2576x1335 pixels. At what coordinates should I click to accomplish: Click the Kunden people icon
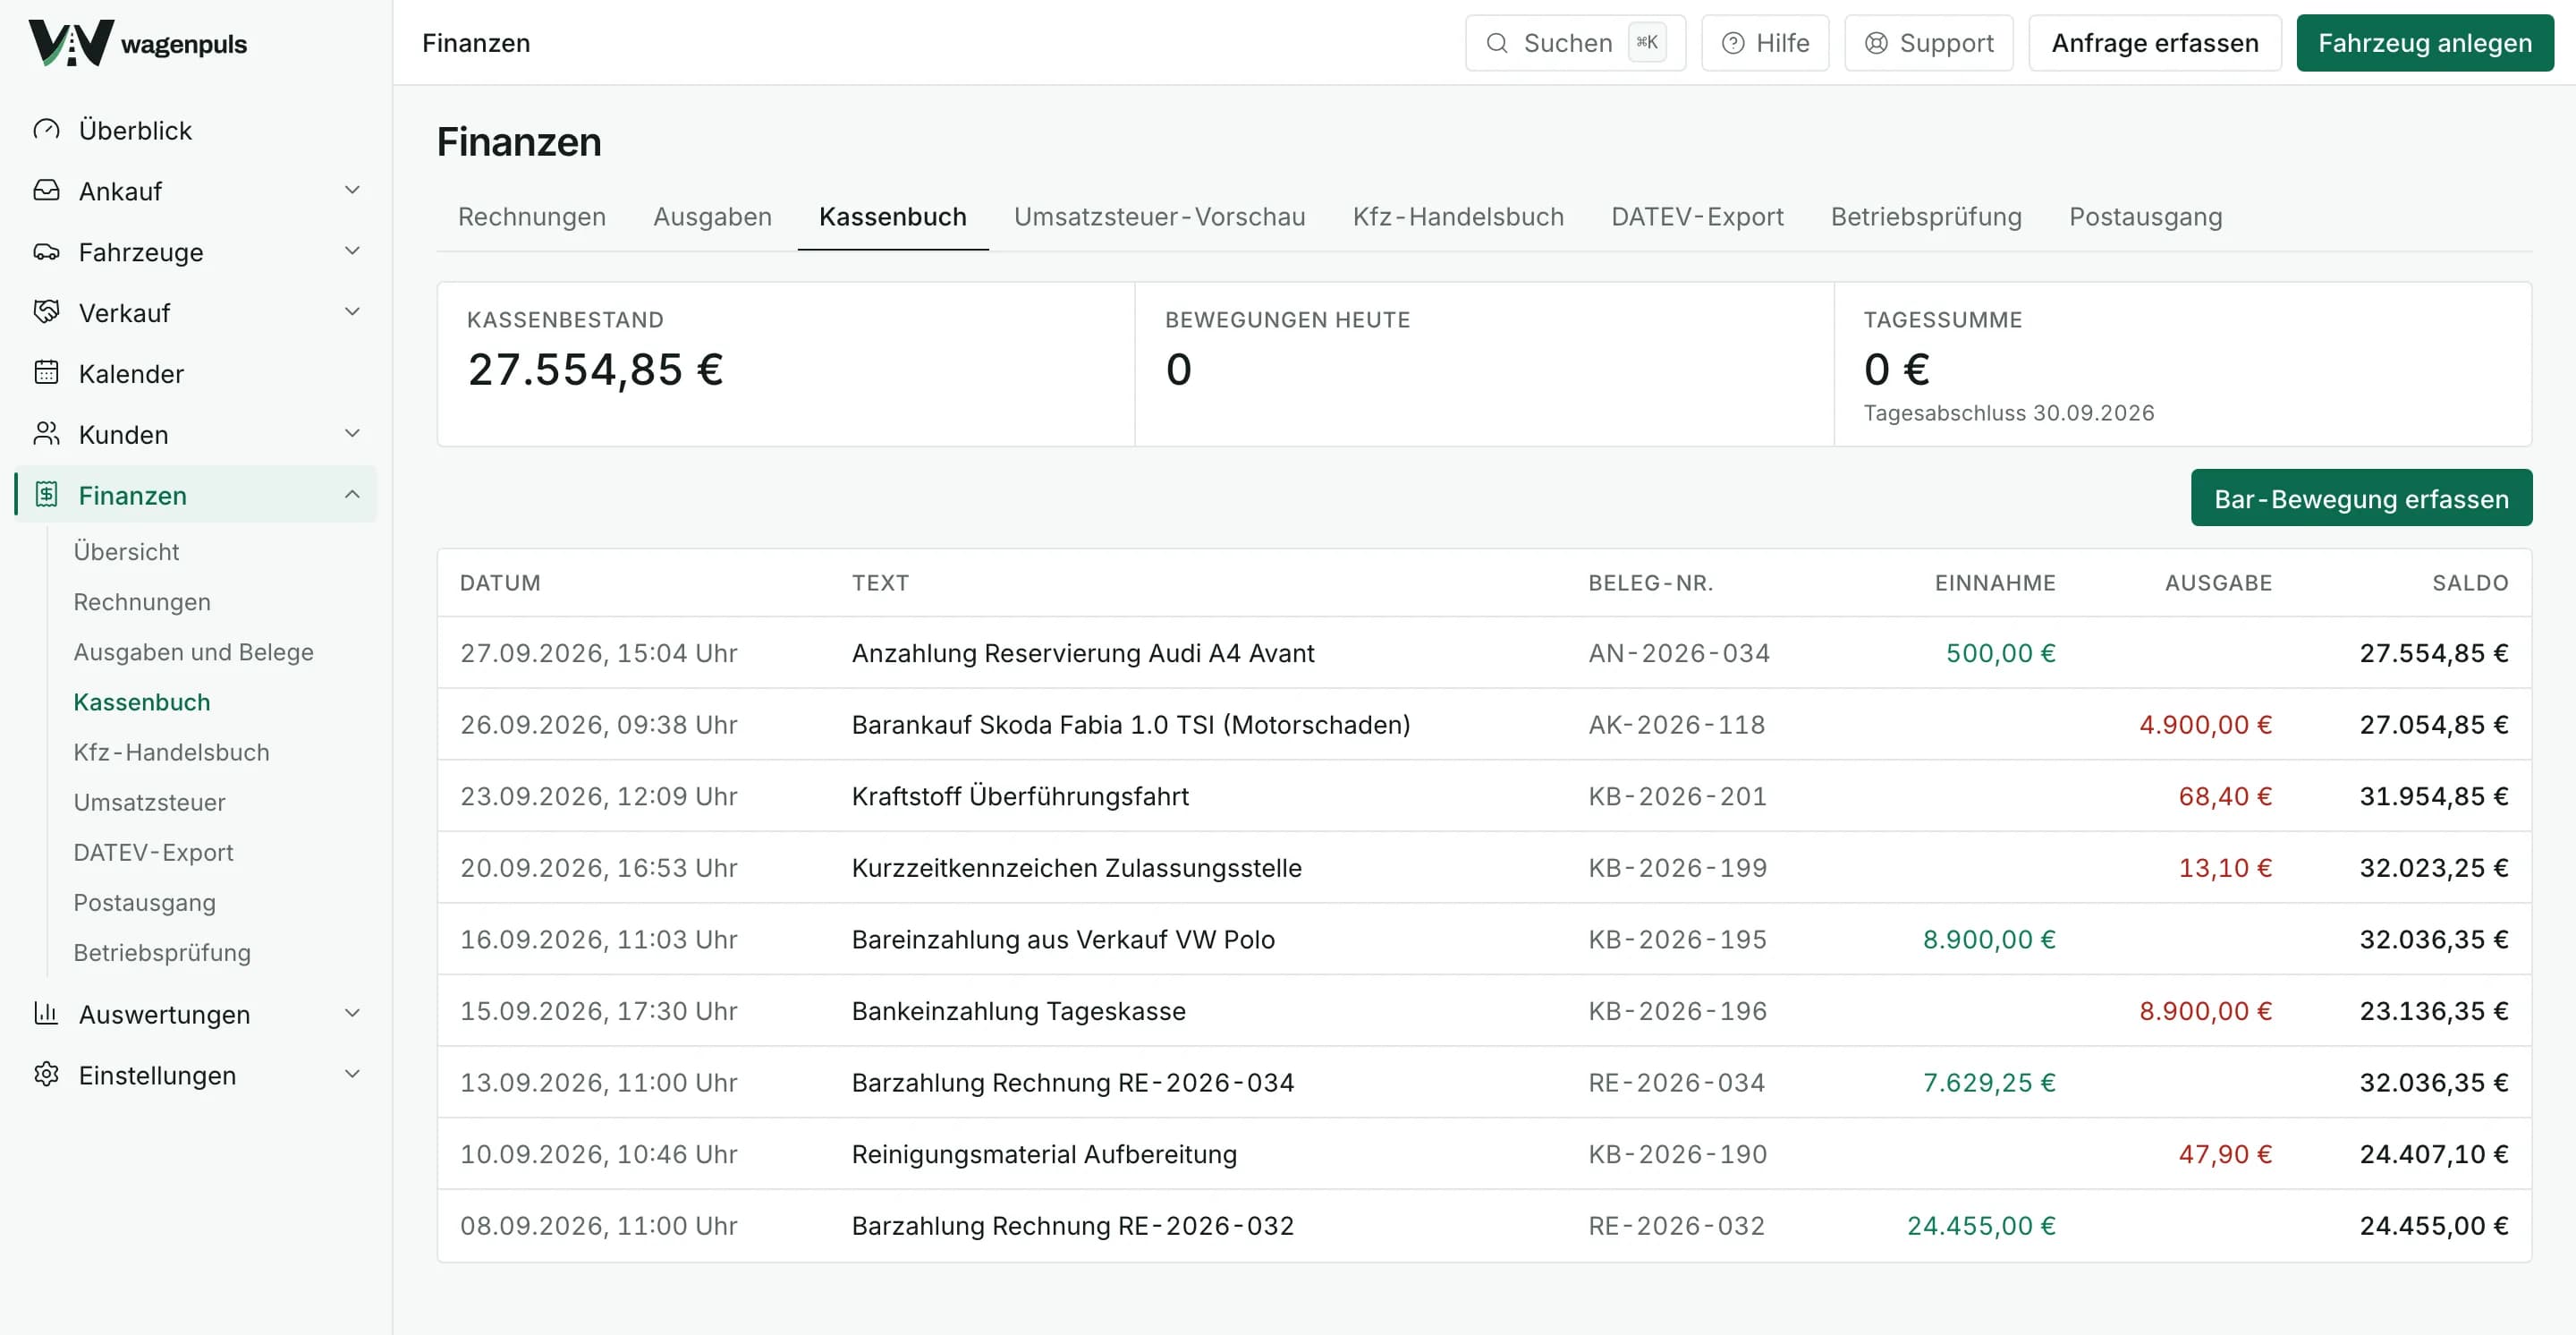46,434
